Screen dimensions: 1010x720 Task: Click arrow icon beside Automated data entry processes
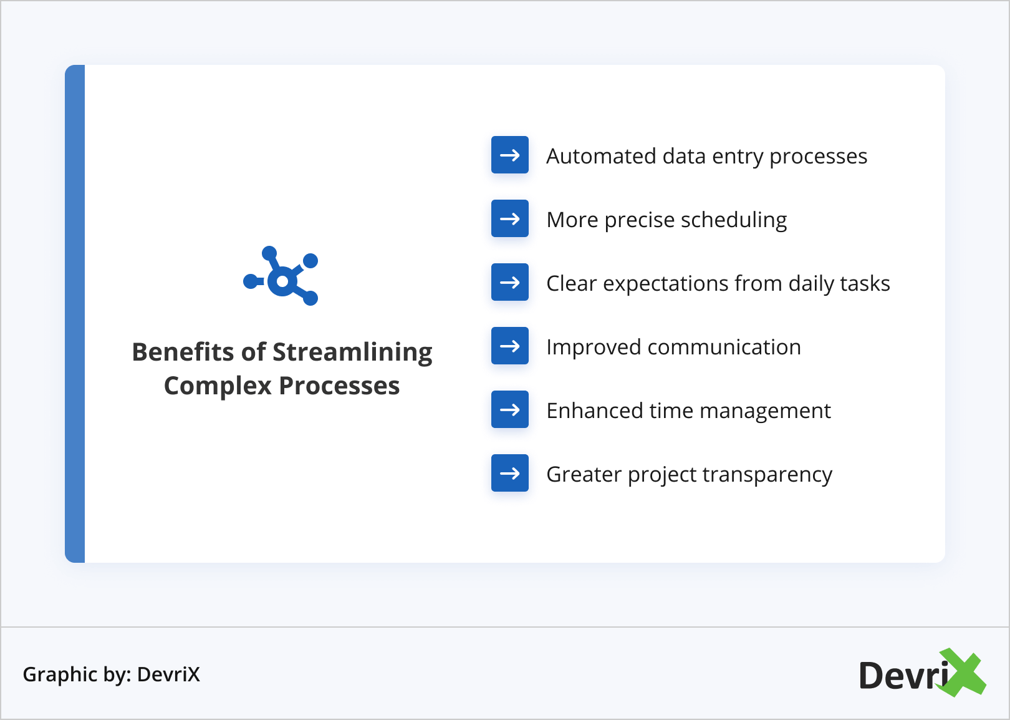pyautogui.click(x=509, y=155)
